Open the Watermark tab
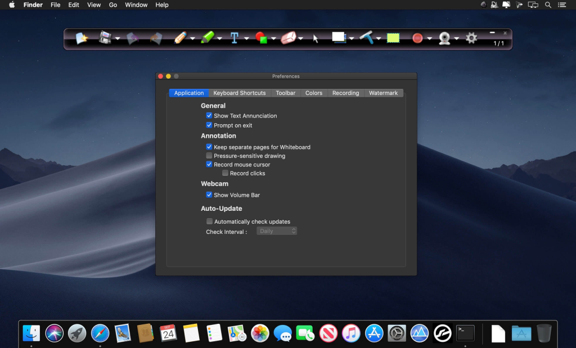 [x=383, y=93]
